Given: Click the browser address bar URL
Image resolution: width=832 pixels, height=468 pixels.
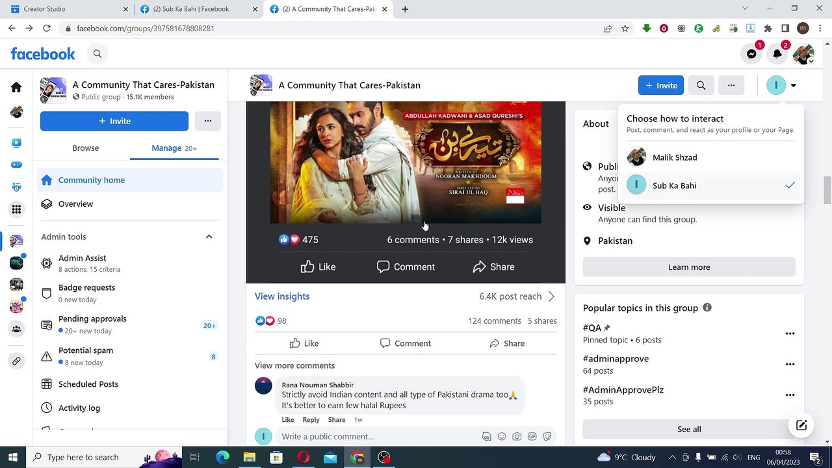Looking at the screenshot, I should click(146, 29).
